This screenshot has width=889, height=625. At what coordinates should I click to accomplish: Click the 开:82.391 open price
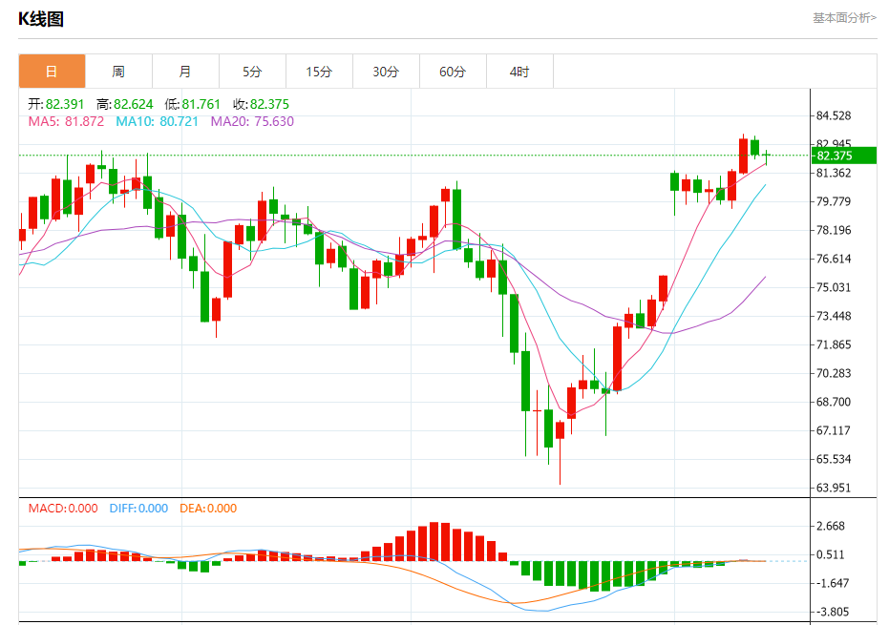56,104
